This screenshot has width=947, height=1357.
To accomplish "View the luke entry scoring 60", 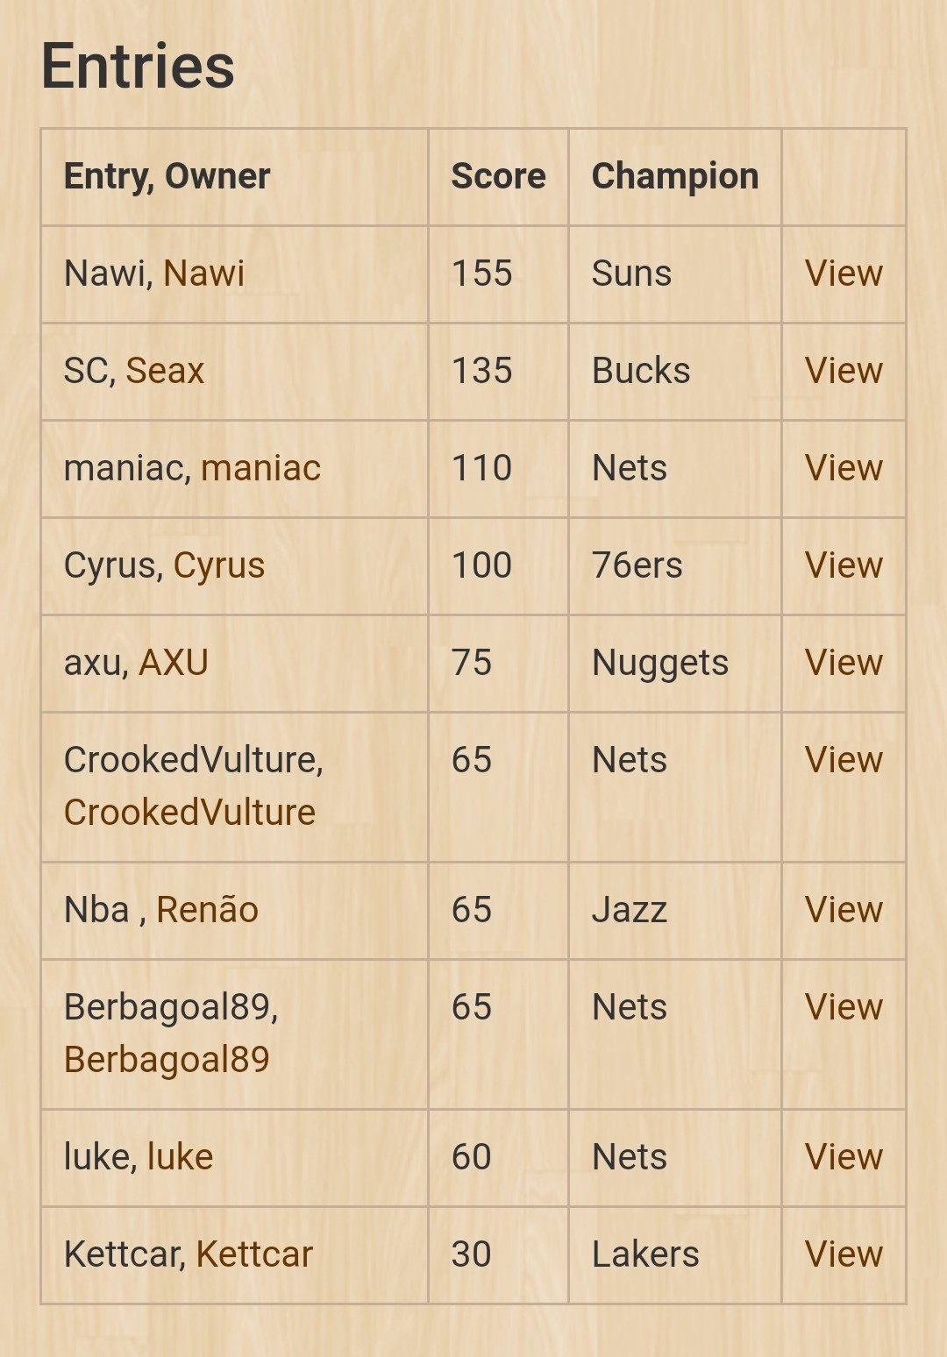I will pyautogui.click(x=844, y=1157).
